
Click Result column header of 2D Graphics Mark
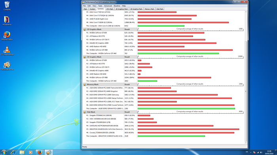pos(131,30)
